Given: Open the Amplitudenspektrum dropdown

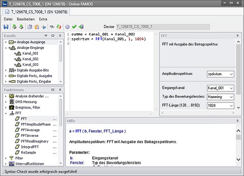Looking at the screenshot, I should pos(231,74).
